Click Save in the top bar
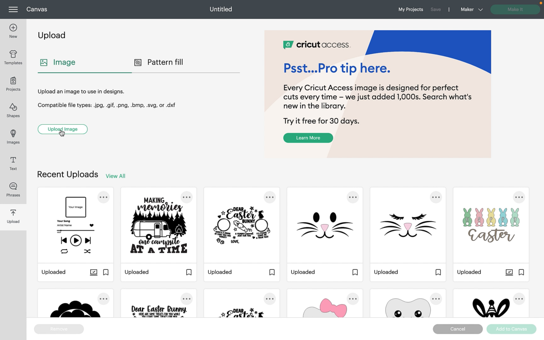Image resolution: width=544 pixels, height=340 pixels. tap(436, 10)
